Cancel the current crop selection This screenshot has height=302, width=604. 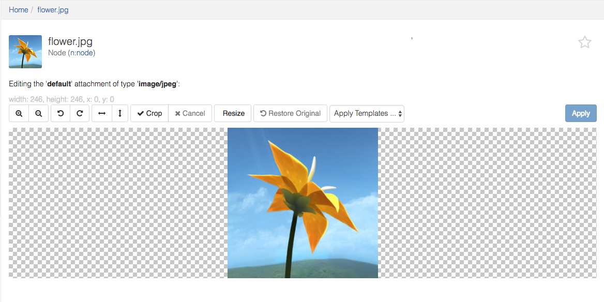pyautogui.click(x=190, y=113)
